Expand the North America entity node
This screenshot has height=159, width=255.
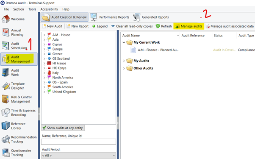(44, 78)
